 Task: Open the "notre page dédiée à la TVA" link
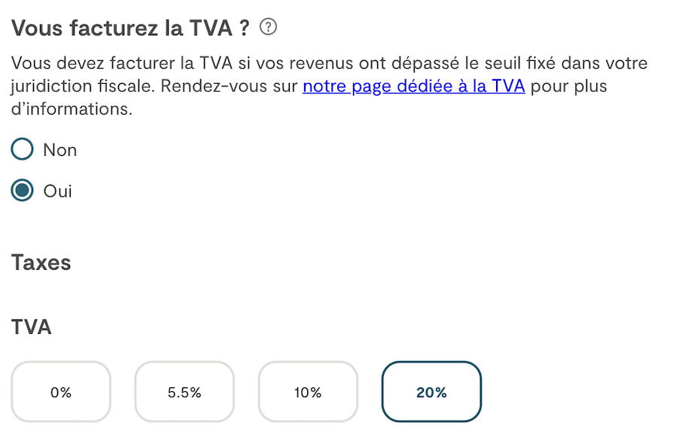tap(413, 86)
